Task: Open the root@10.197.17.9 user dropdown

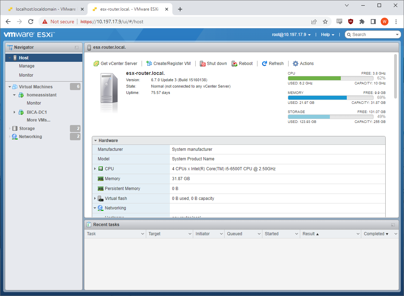Action: pyautogui.click(x=291, y=35)
